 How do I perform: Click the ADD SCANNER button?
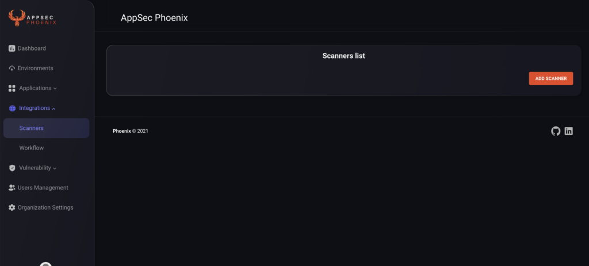(x=550, y=78)
